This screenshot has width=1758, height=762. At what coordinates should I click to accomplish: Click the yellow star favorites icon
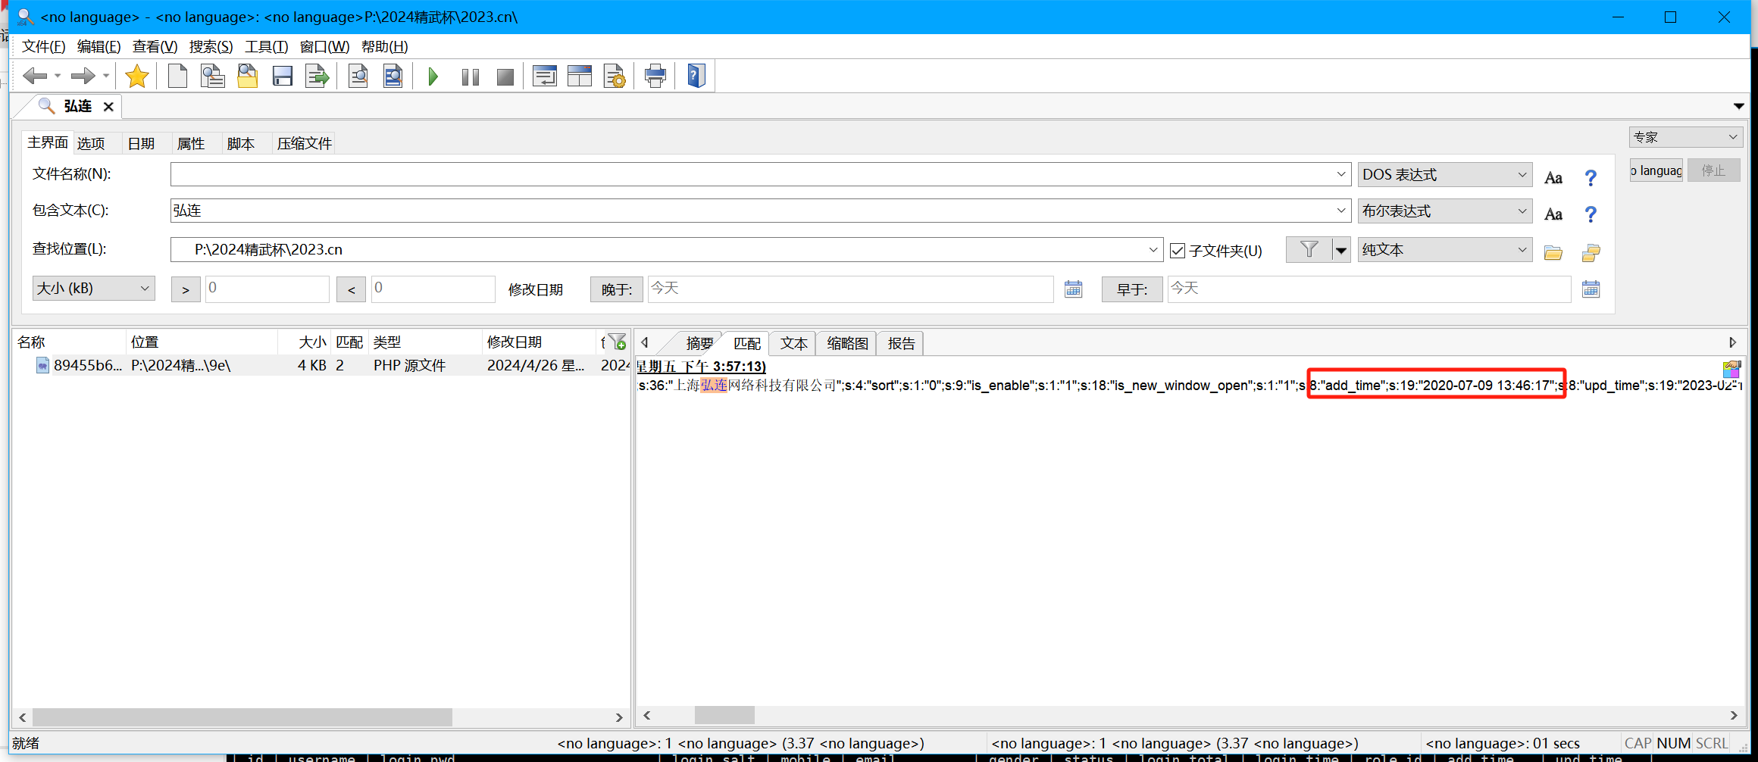137,76
